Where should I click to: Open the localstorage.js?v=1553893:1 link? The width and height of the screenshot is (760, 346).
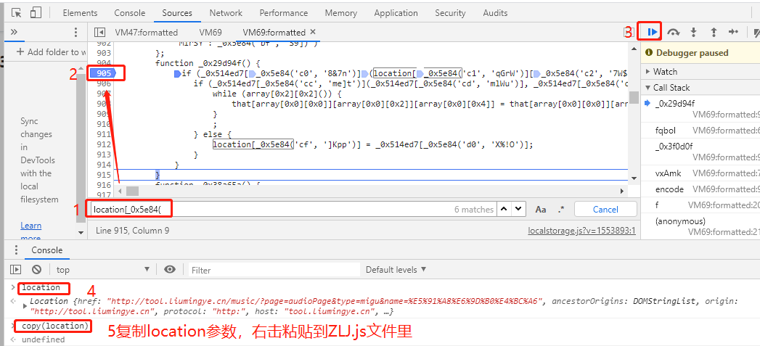tap(581, 231)
